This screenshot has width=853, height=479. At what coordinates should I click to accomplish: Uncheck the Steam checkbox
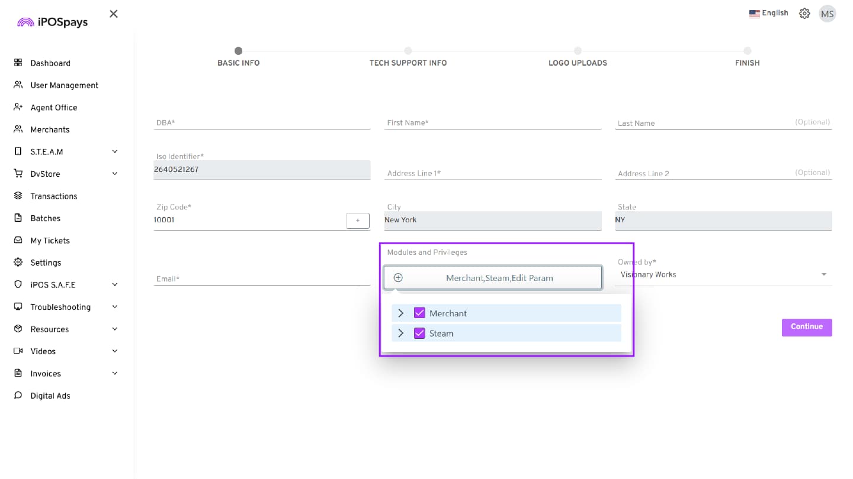pyautogui.click(x=419, y=333)
